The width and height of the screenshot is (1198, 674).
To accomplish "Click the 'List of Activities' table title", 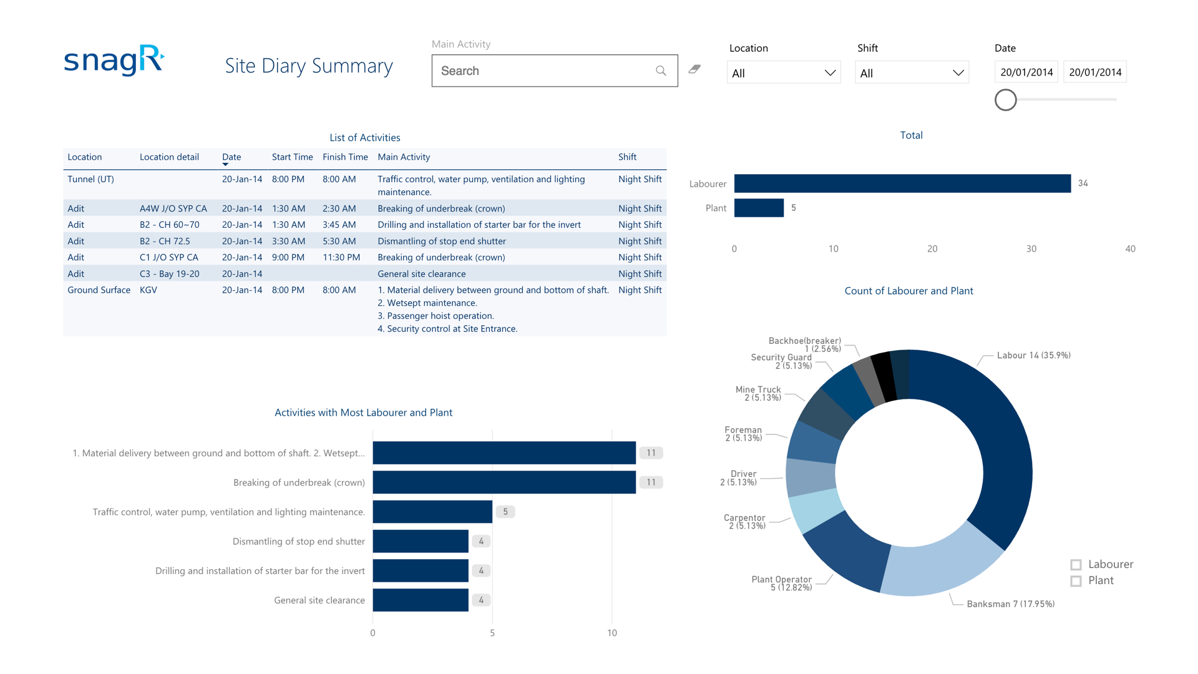I will point(365,137).
